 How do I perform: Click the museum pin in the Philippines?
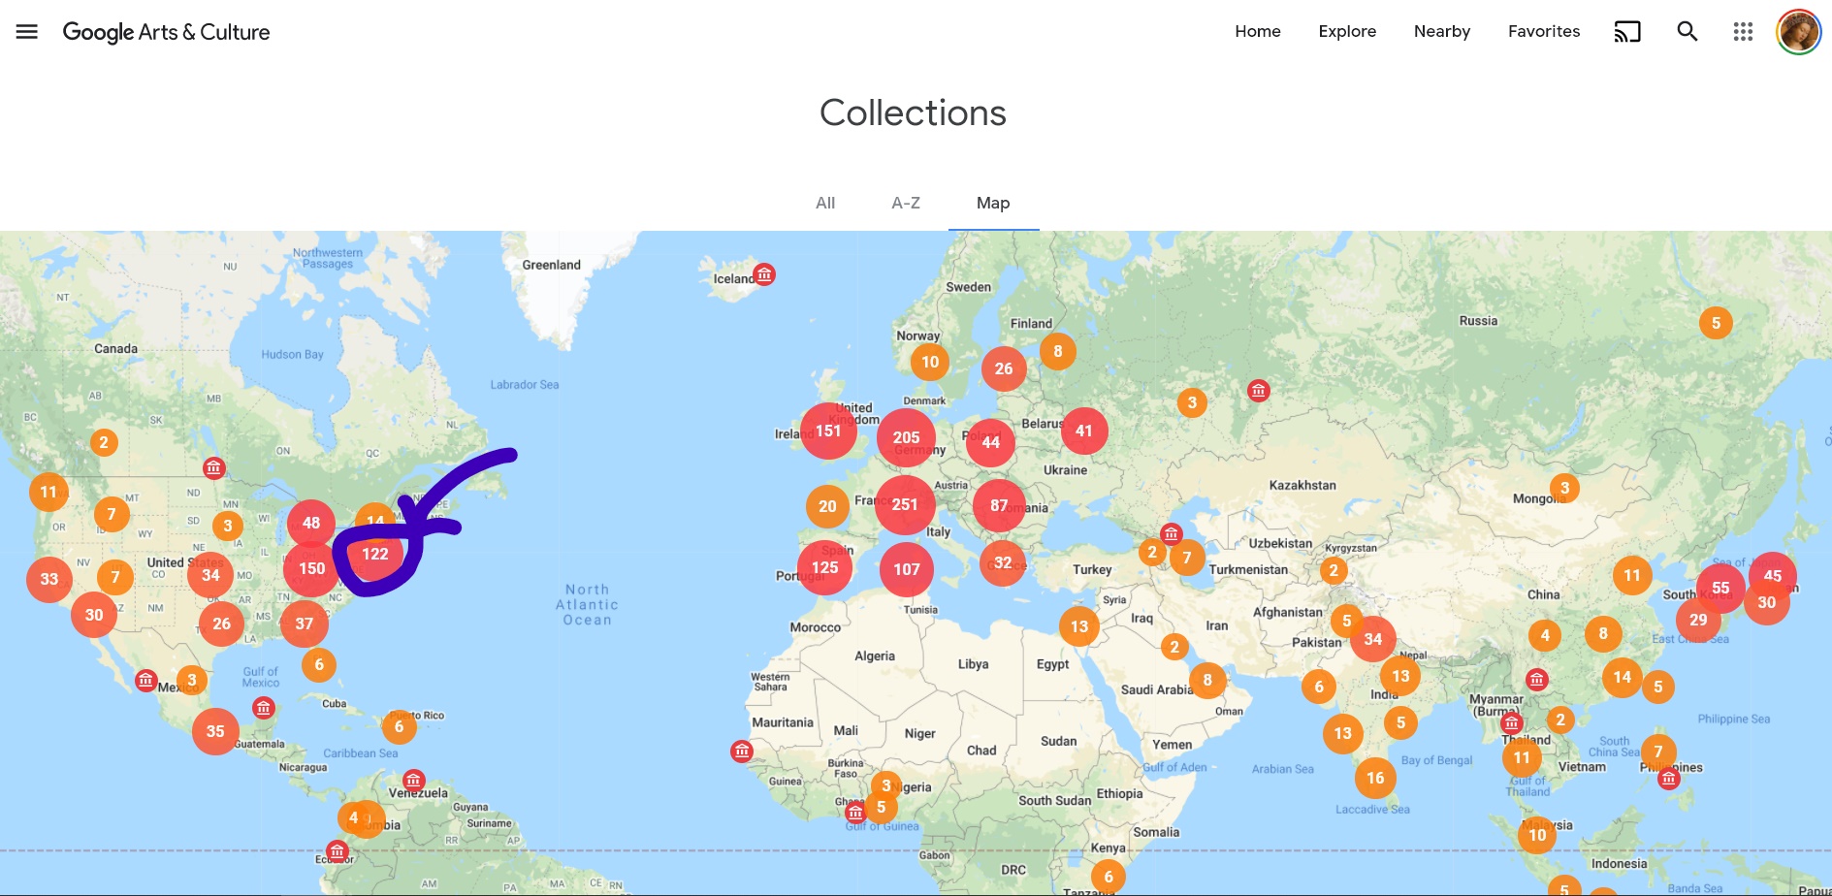1669,779
